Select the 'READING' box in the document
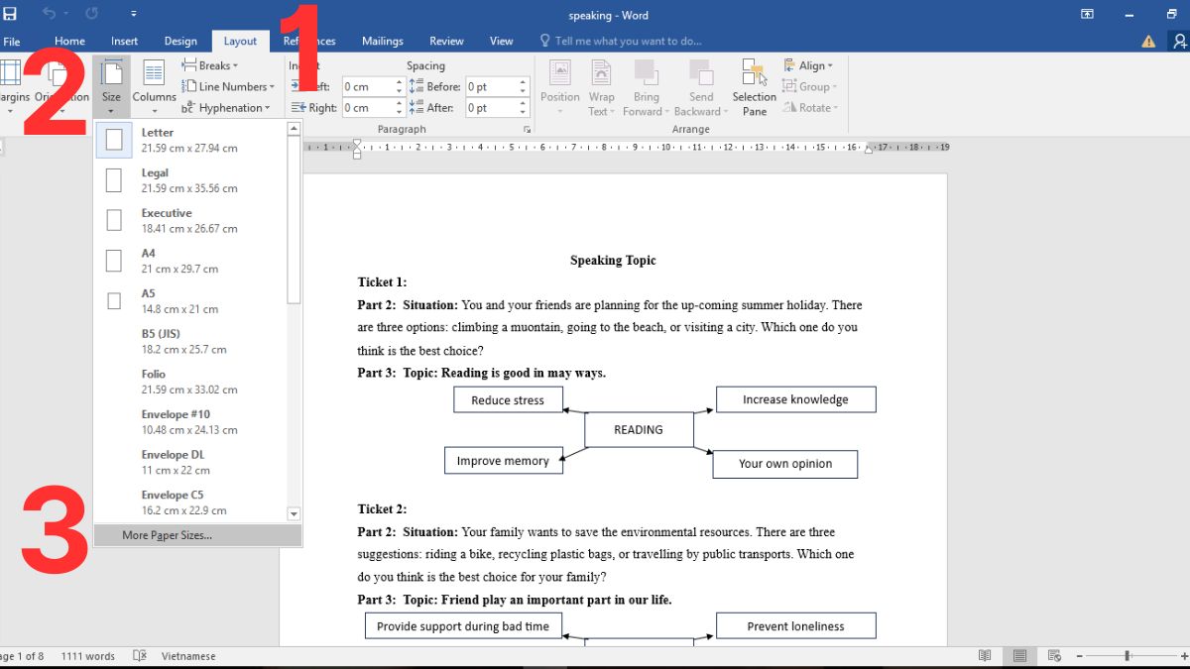This screenshot has width=1190, height=669. click(639, 429)
